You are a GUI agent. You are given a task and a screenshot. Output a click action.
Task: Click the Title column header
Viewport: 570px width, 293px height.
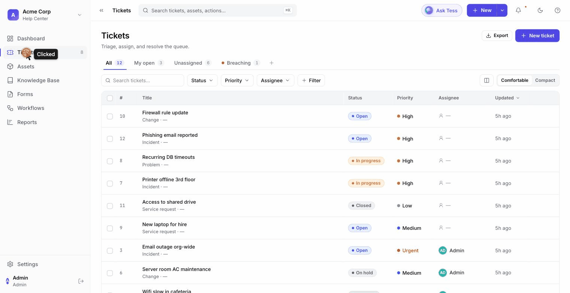point(147,98)
